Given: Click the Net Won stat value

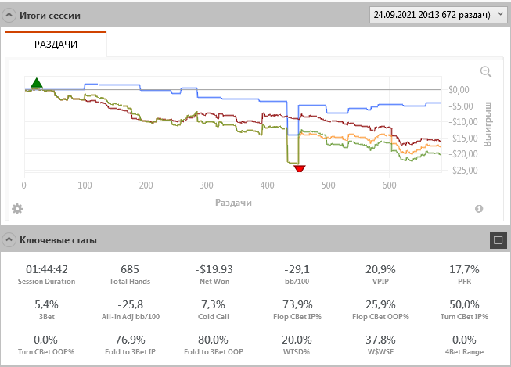Looking at the screenshot, I should pyautogui.click(x=214, y=269).
